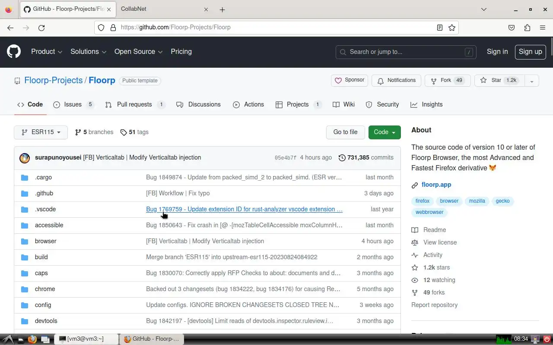Click the Sponsor button

pos(350,81)
